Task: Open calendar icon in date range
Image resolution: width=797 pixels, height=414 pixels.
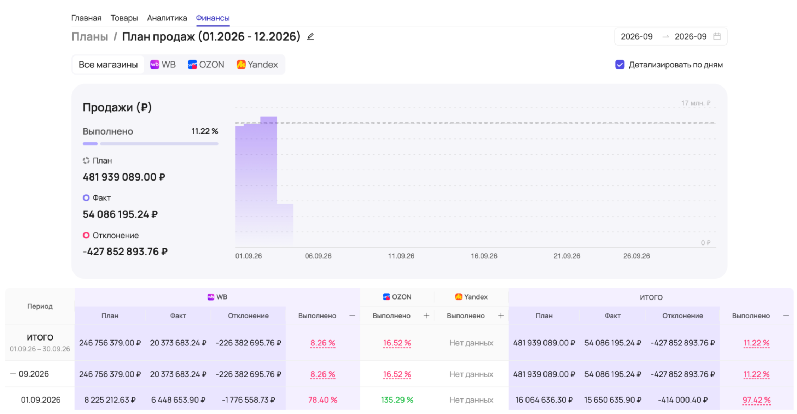Action: [717, 36]
